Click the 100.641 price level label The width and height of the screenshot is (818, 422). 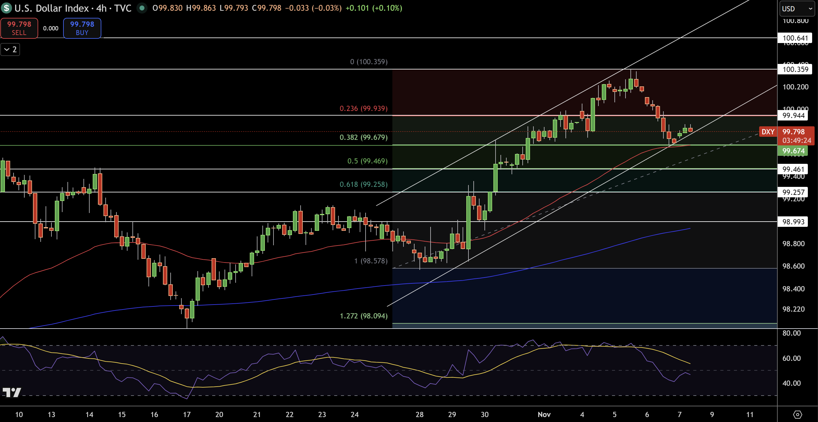796,38
